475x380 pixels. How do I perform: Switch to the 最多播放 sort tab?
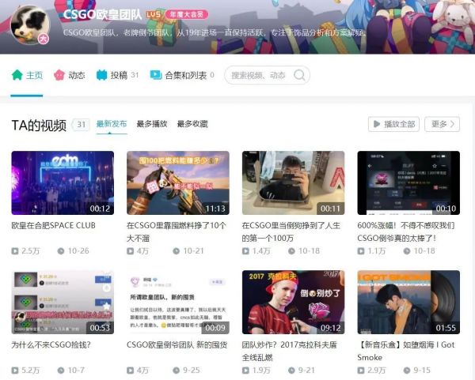[152, 124]
